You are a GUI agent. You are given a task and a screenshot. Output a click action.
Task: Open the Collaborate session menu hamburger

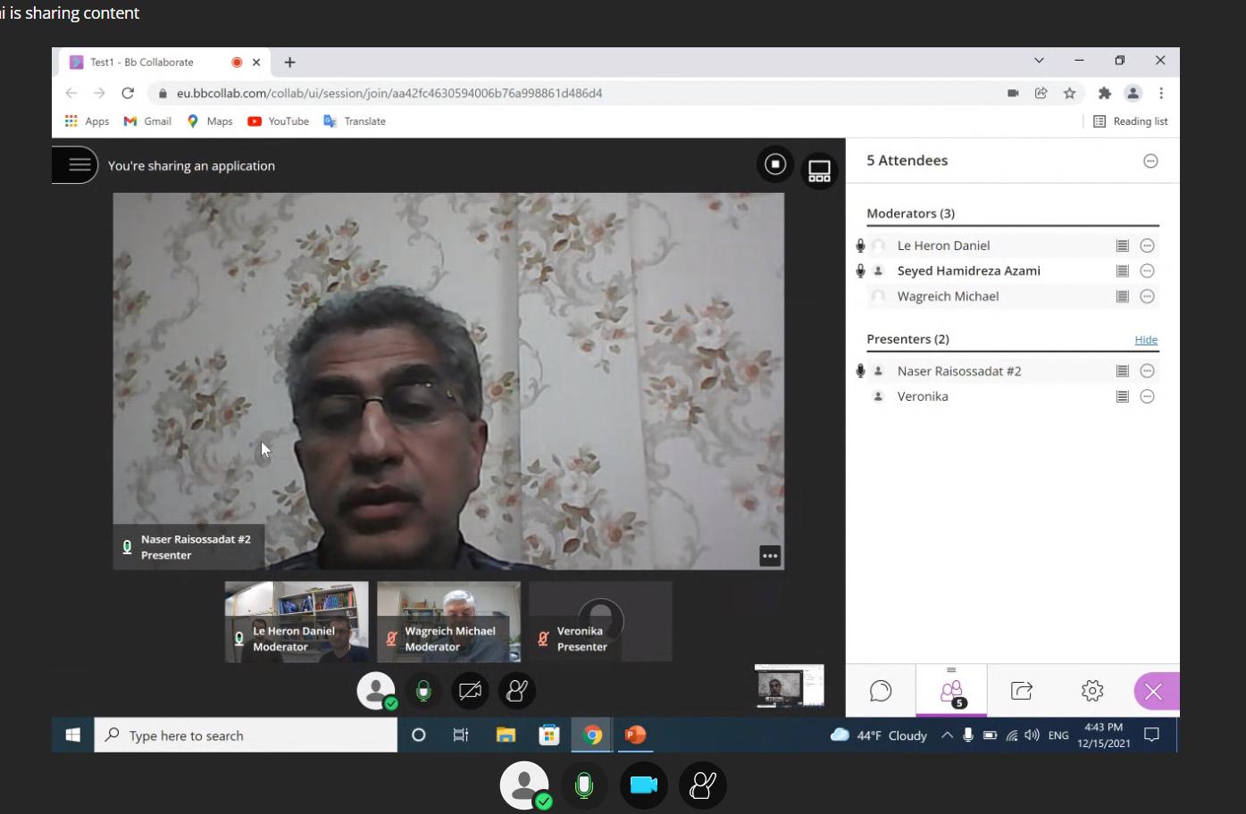79,165
